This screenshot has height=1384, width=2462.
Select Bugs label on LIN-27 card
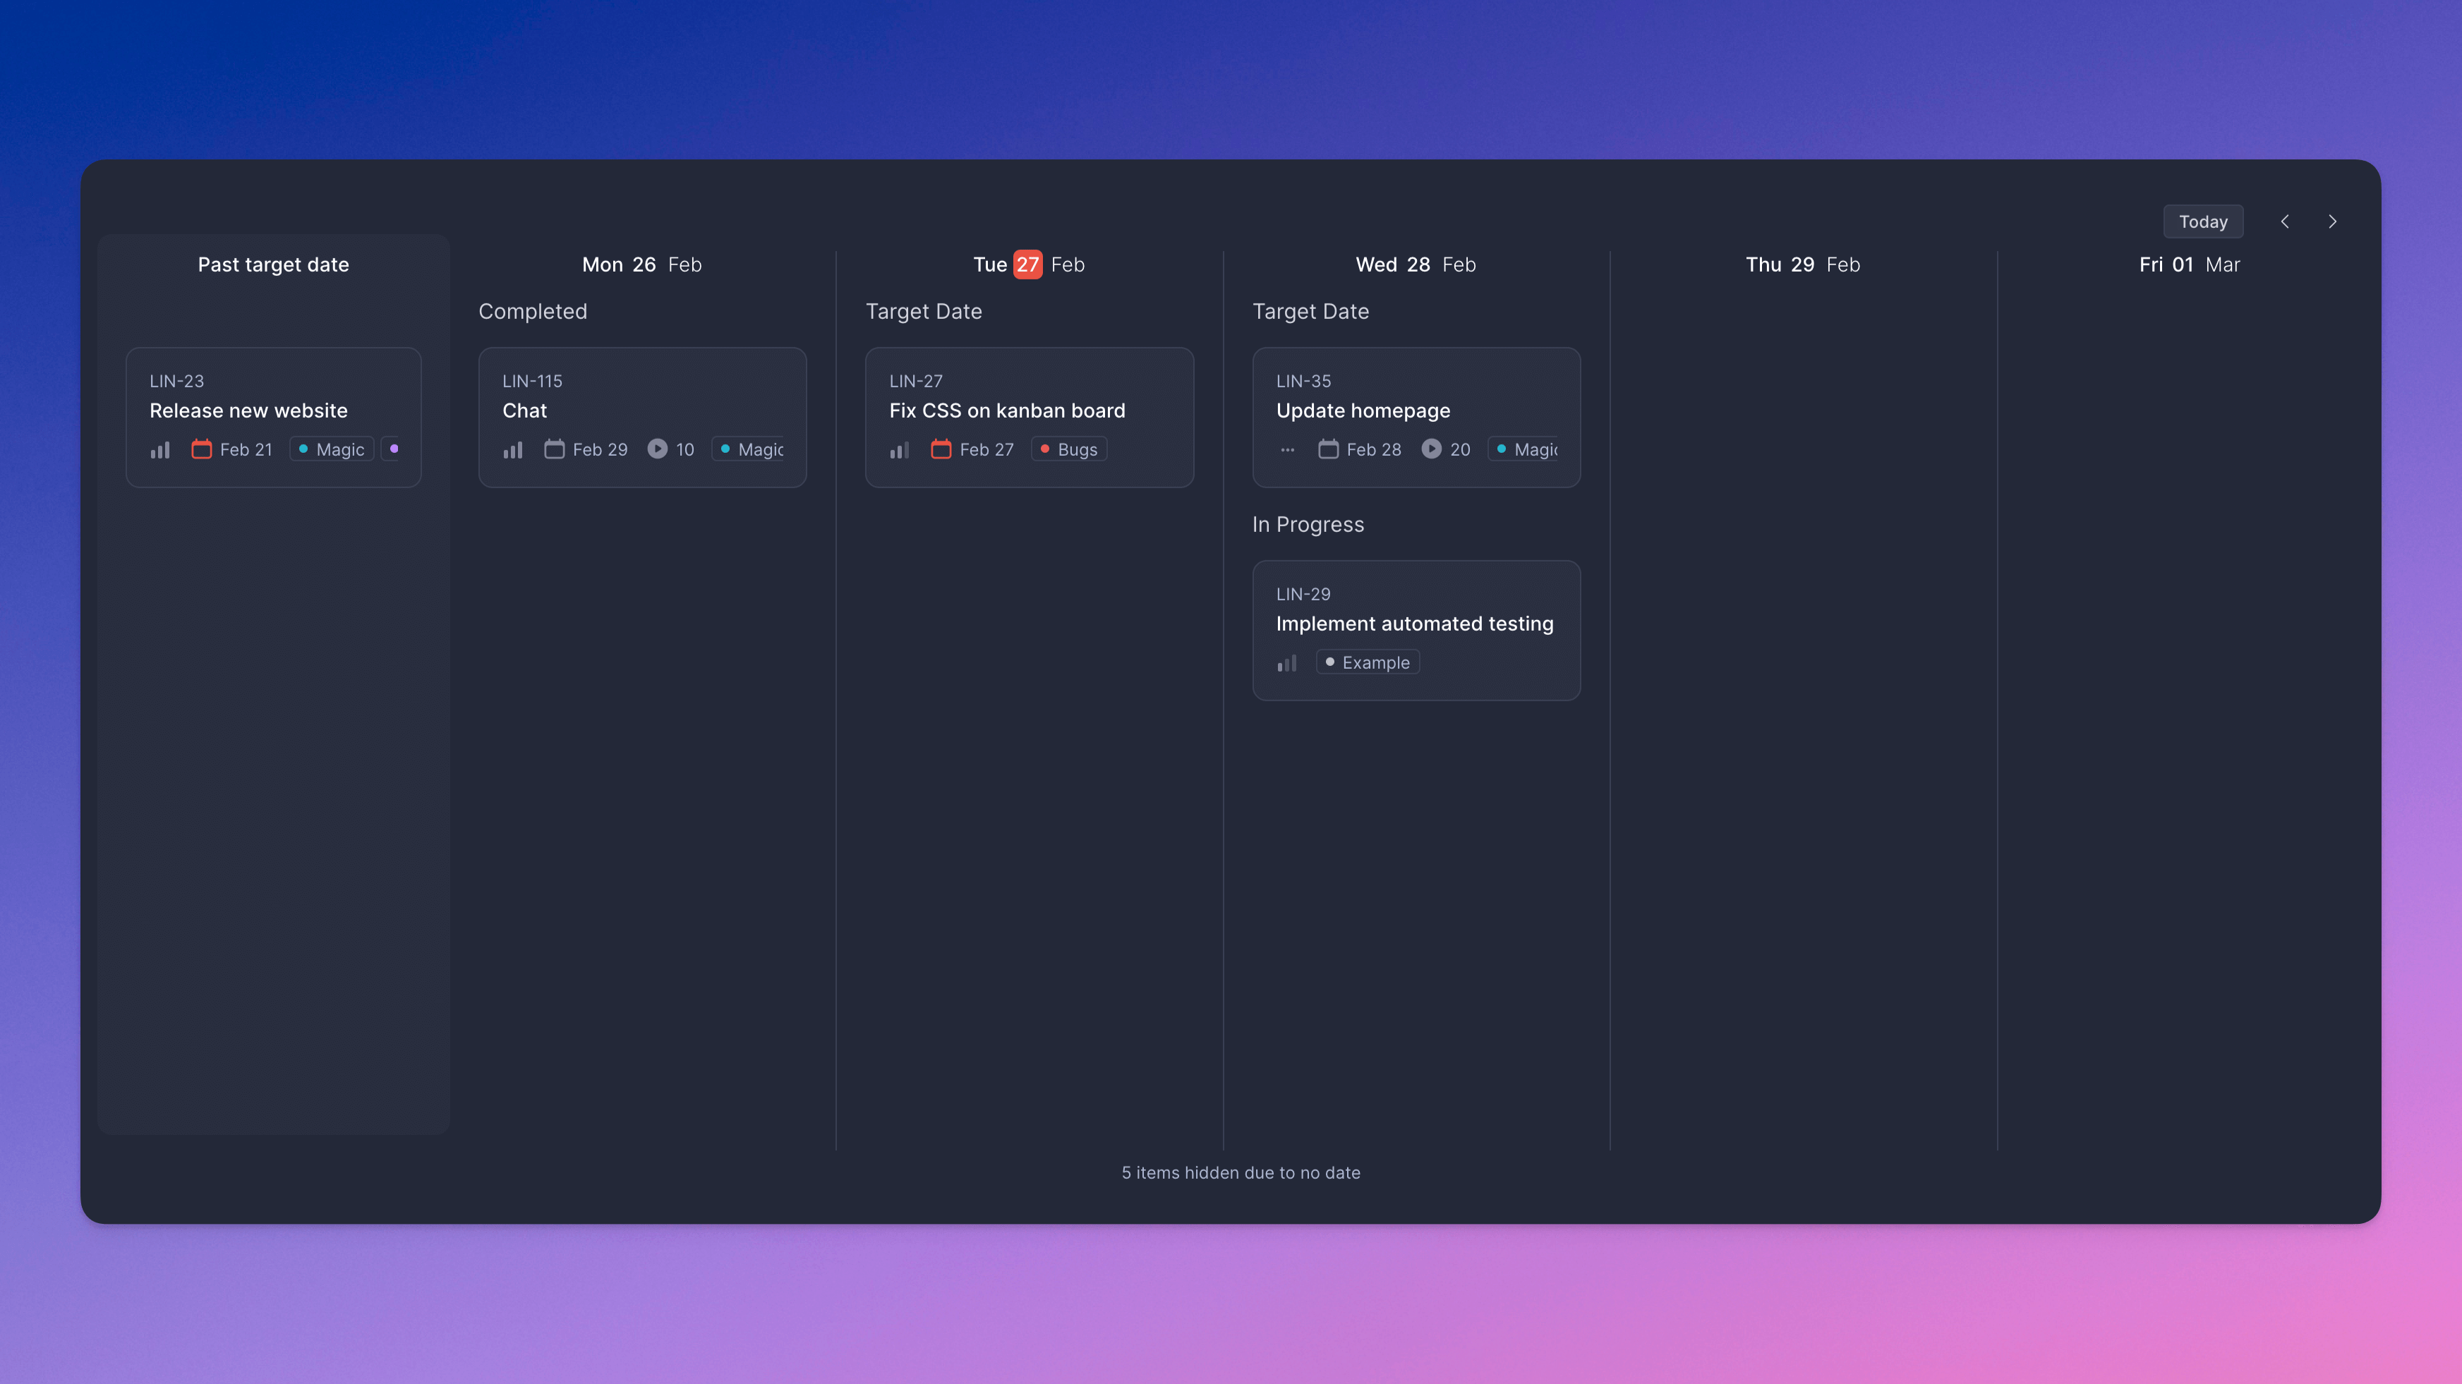tap(1070, 449)
